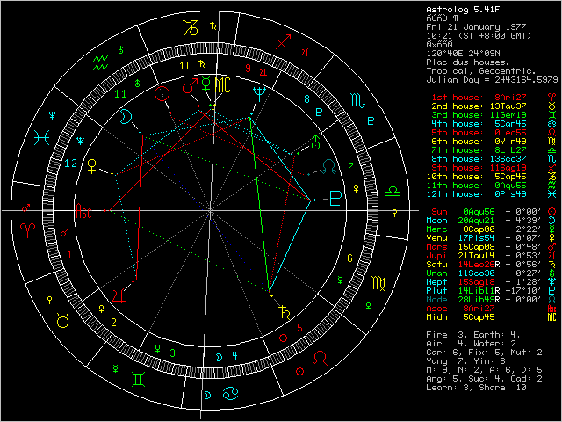
Task: Select the Neptune trident glyph in the wheel
Action: pyautogui.click(x=259, y=89)
